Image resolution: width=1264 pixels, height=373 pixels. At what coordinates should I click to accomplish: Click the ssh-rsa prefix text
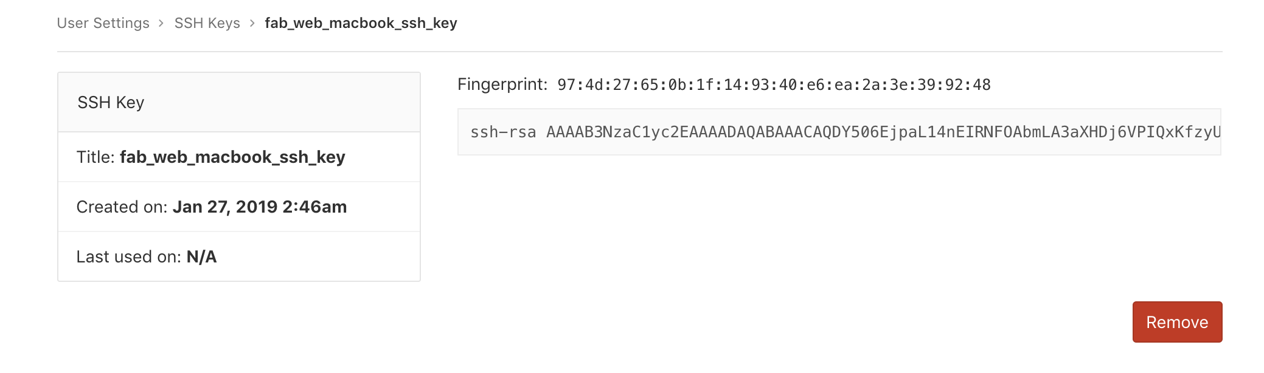click(503, 132)
